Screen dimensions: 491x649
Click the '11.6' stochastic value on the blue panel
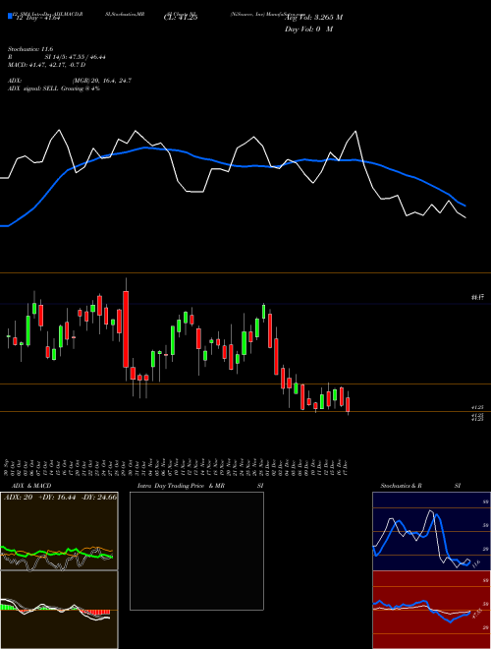click(x=475, y=562)
